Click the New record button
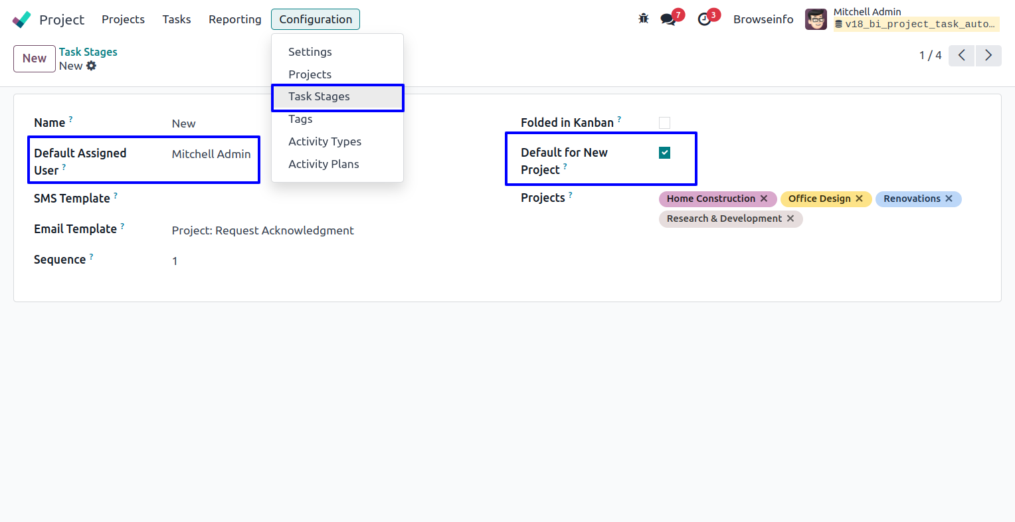The image size is (1015, 522). [34, 58]
